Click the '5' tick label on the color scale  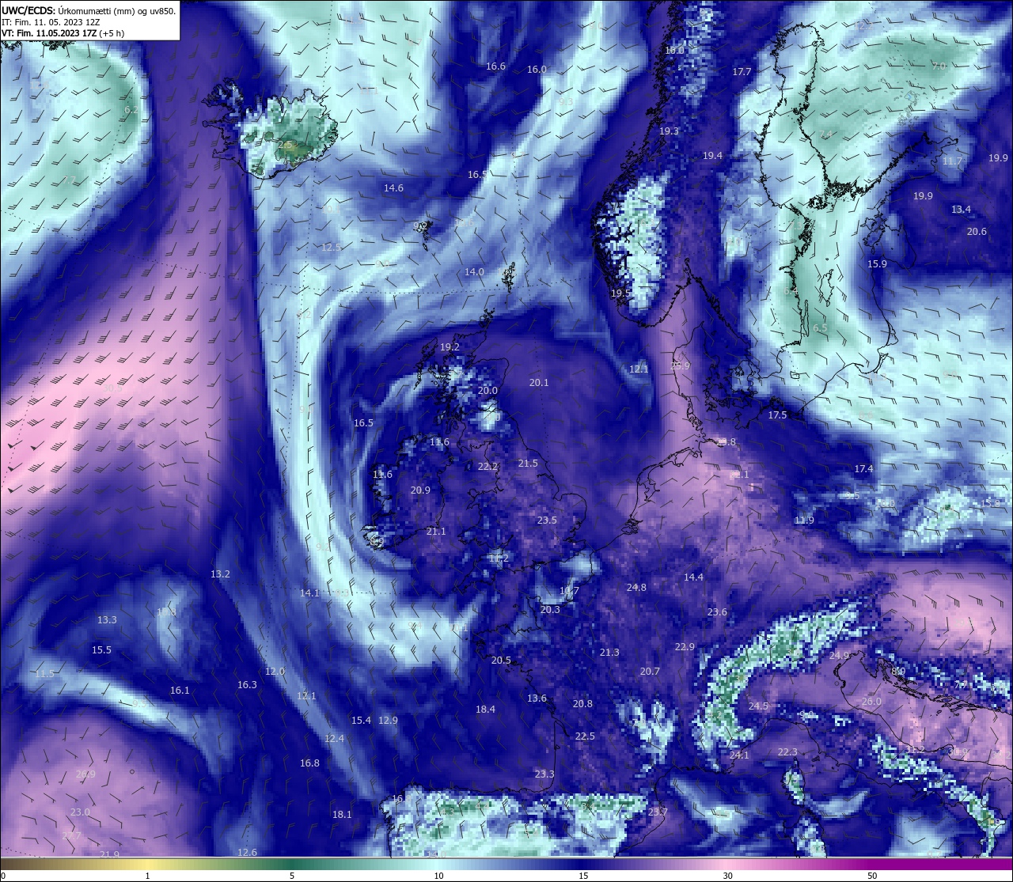(292, 876)
